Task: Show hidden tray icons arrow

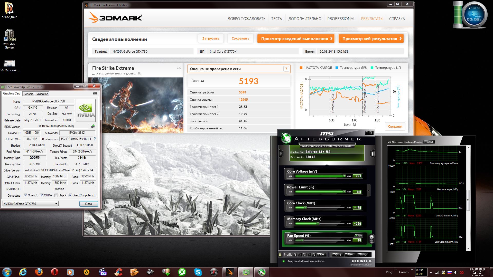Action: tap(431, 272)
